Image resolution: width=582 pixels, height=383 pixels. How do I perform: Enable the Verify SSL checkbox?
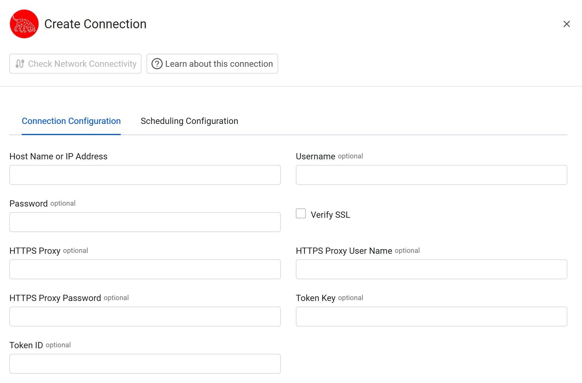pyautogui.click(x=301, y=214)
